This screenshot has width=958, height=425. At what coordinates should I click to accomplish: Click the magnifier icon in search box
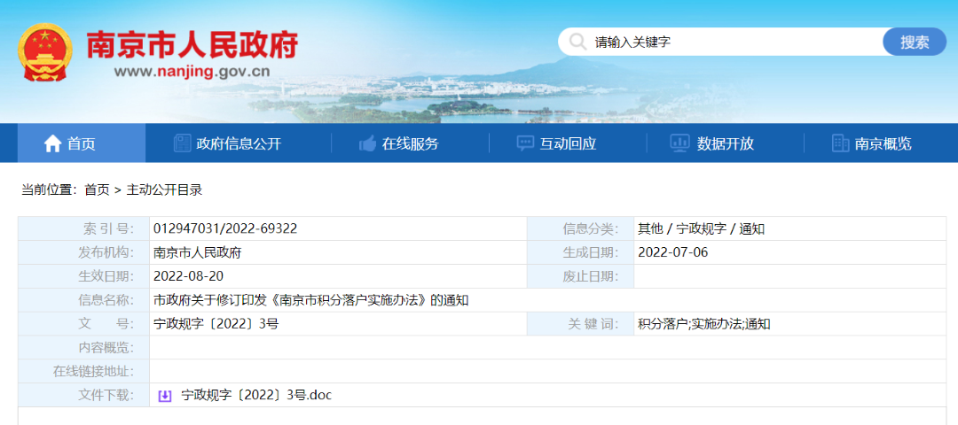(x=577, y=42)
